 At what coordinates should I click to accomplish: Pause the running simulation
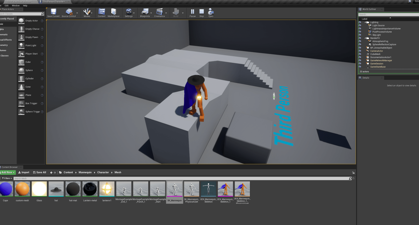coord(192,12)
